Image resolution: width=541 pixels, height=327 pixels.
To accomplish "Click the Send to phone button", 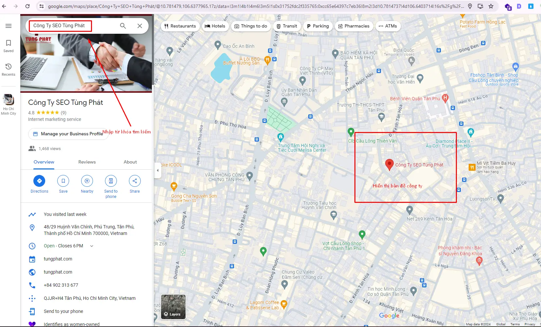I will [111, 187].
